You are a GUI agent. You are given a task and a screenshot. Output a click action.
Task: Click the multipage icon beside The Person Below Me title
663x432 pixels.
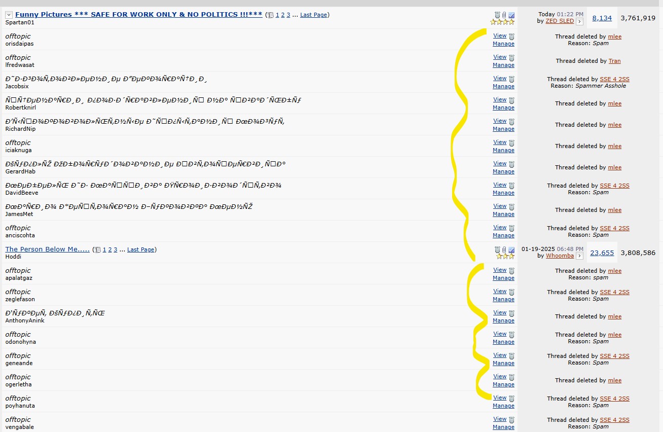[x=97, y=249]
